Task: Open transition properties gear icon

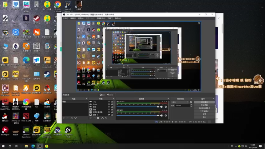Action: 191,102
